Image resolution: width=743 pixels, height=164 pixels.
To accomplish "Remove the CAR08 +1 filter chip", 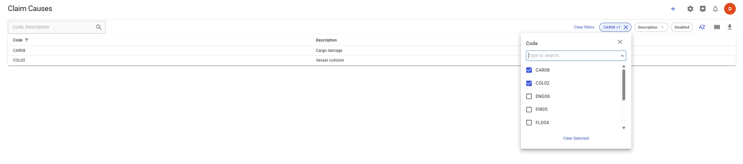I will (626, 27).
